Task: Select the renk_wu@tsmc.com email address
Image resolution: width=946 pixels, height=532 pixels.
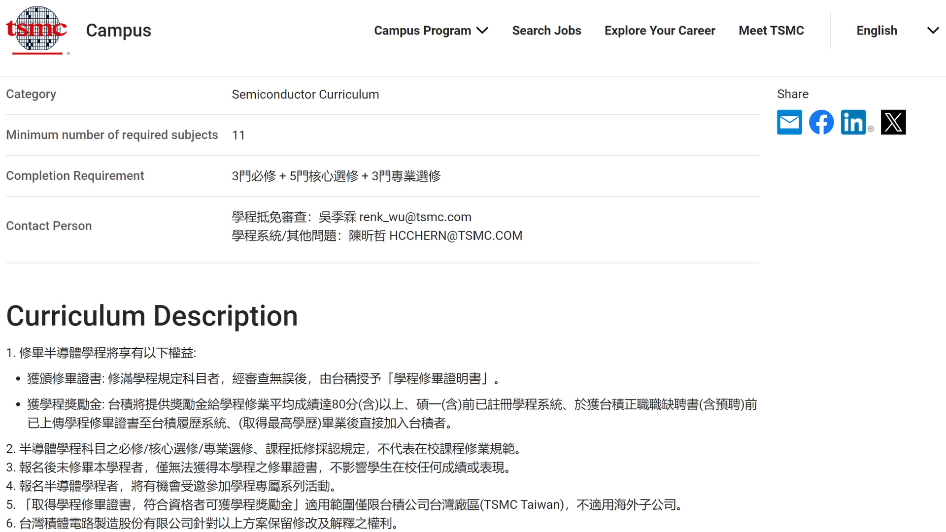Action: coord(415,217)
